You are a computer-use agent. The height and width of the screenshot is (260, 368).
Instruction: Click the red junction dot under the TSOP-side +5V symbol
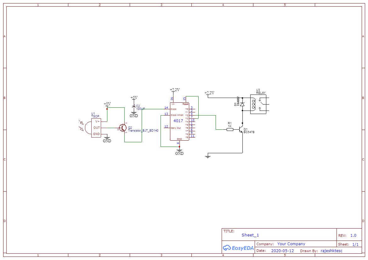(107, 109)
